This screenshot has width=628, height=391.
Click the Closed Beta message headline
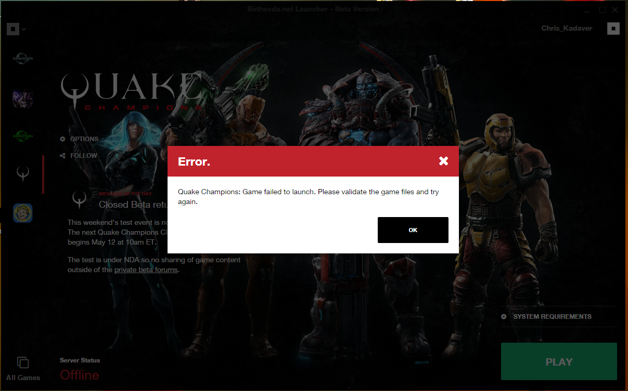[133, 205]
